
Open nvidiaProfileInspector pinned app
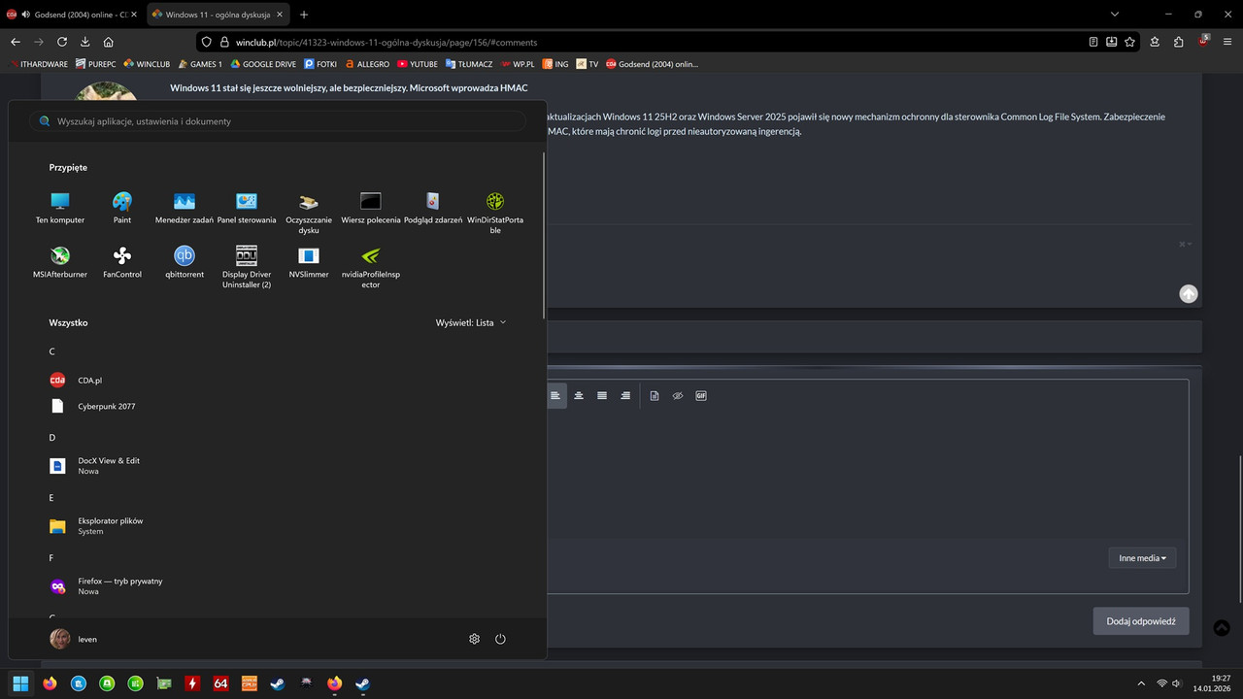371,267
